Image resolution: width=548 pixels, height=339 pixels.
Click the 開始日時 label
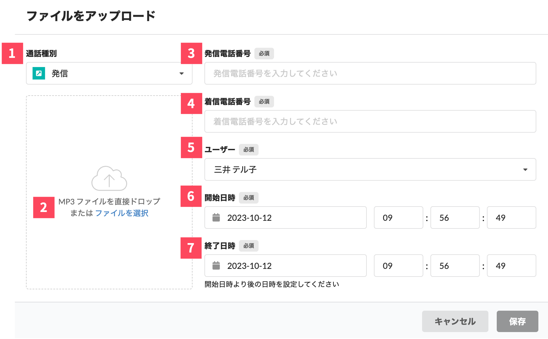(220, 198)
